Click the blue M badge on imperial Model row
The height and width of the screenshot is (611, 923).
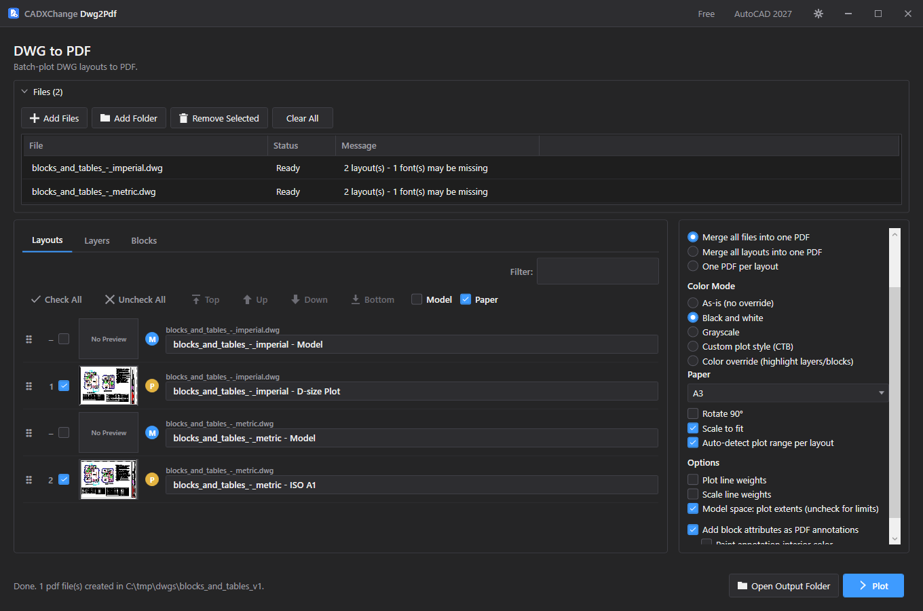pyautogui.click(x=152, y=339)
